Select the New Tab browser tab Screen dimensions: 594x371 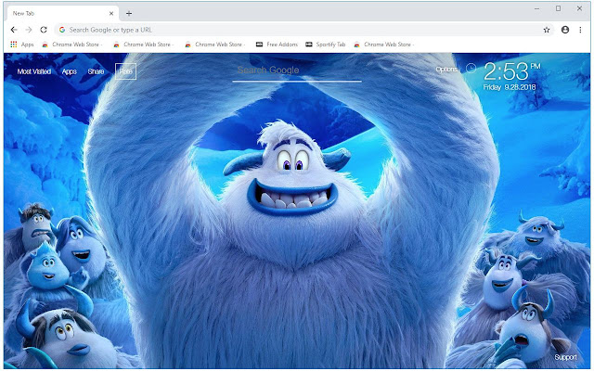[62, 13]
